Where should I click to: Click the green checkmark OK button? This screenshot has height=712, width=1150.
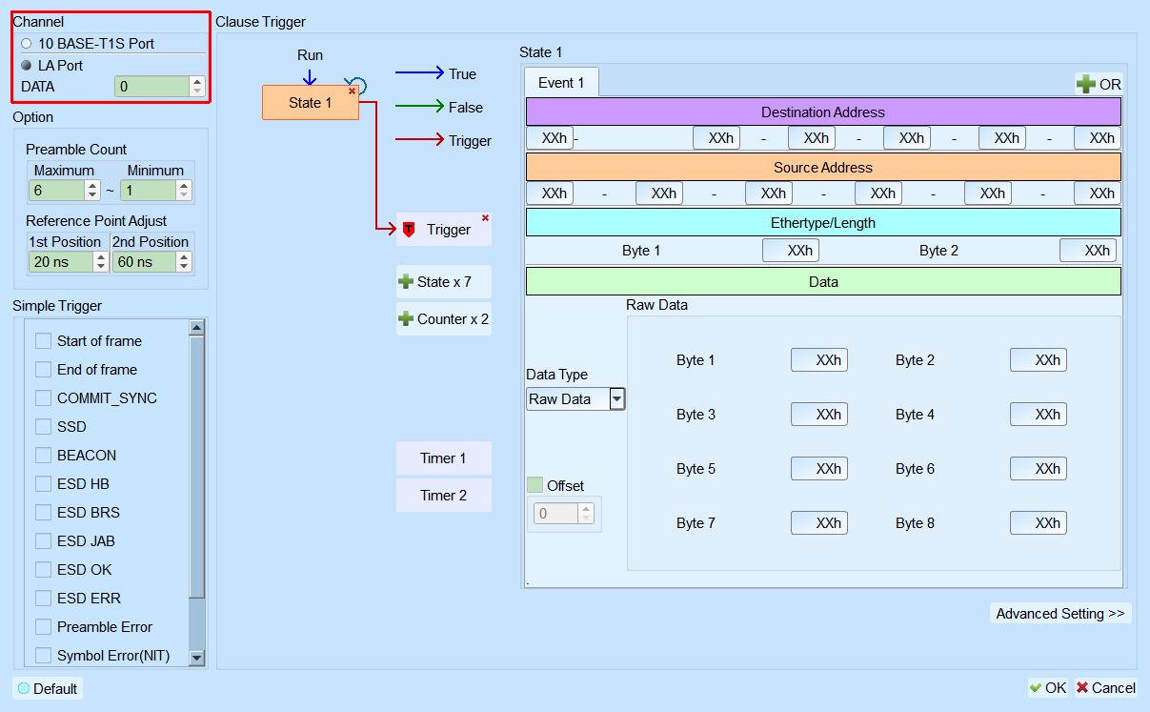pos(1047,688)
